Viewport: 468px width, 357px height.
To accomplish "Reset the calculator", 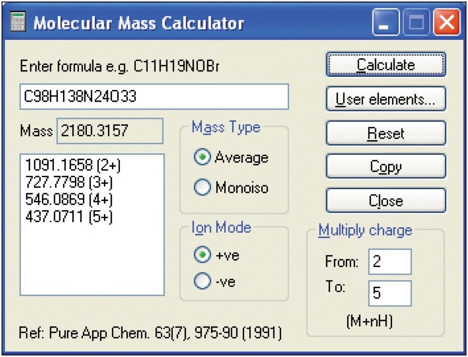I will coord(386,132).
